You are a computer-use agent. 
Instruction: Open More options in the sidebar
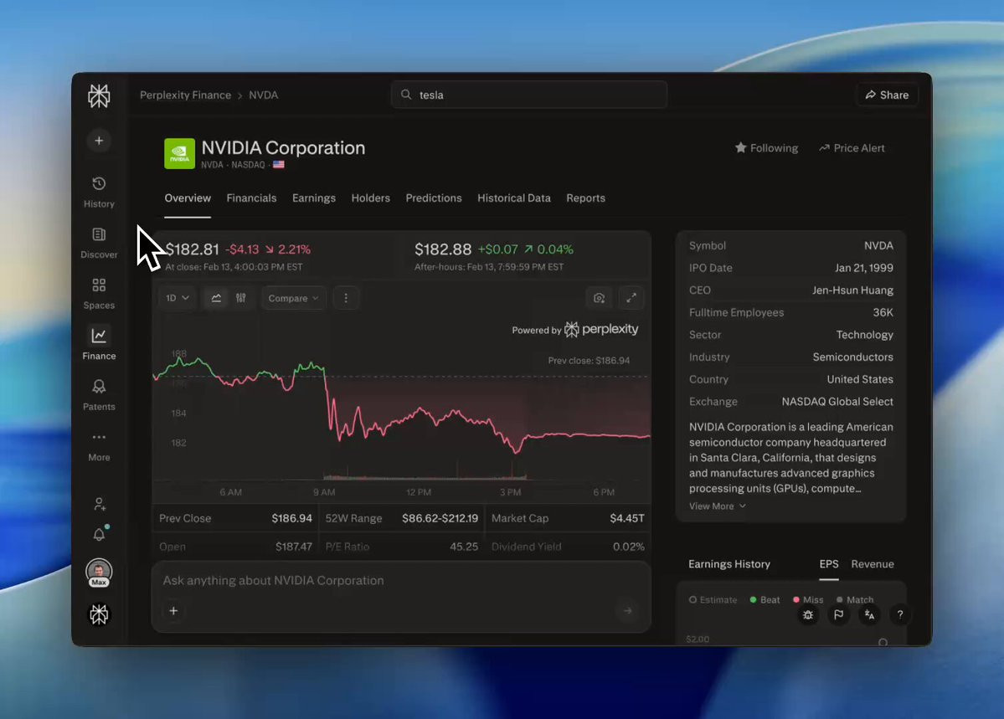(100, 446)
